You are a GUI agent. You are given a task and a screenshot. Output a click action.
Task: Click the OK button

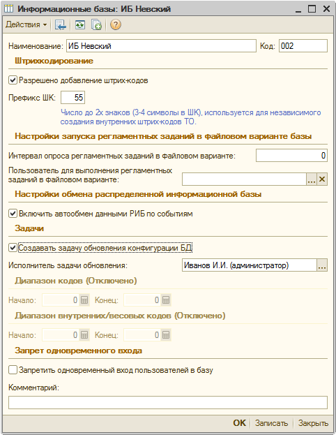pos(239,423)
